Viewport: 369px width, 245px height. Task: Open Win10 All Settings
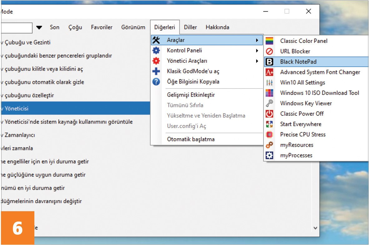(316, 83)
